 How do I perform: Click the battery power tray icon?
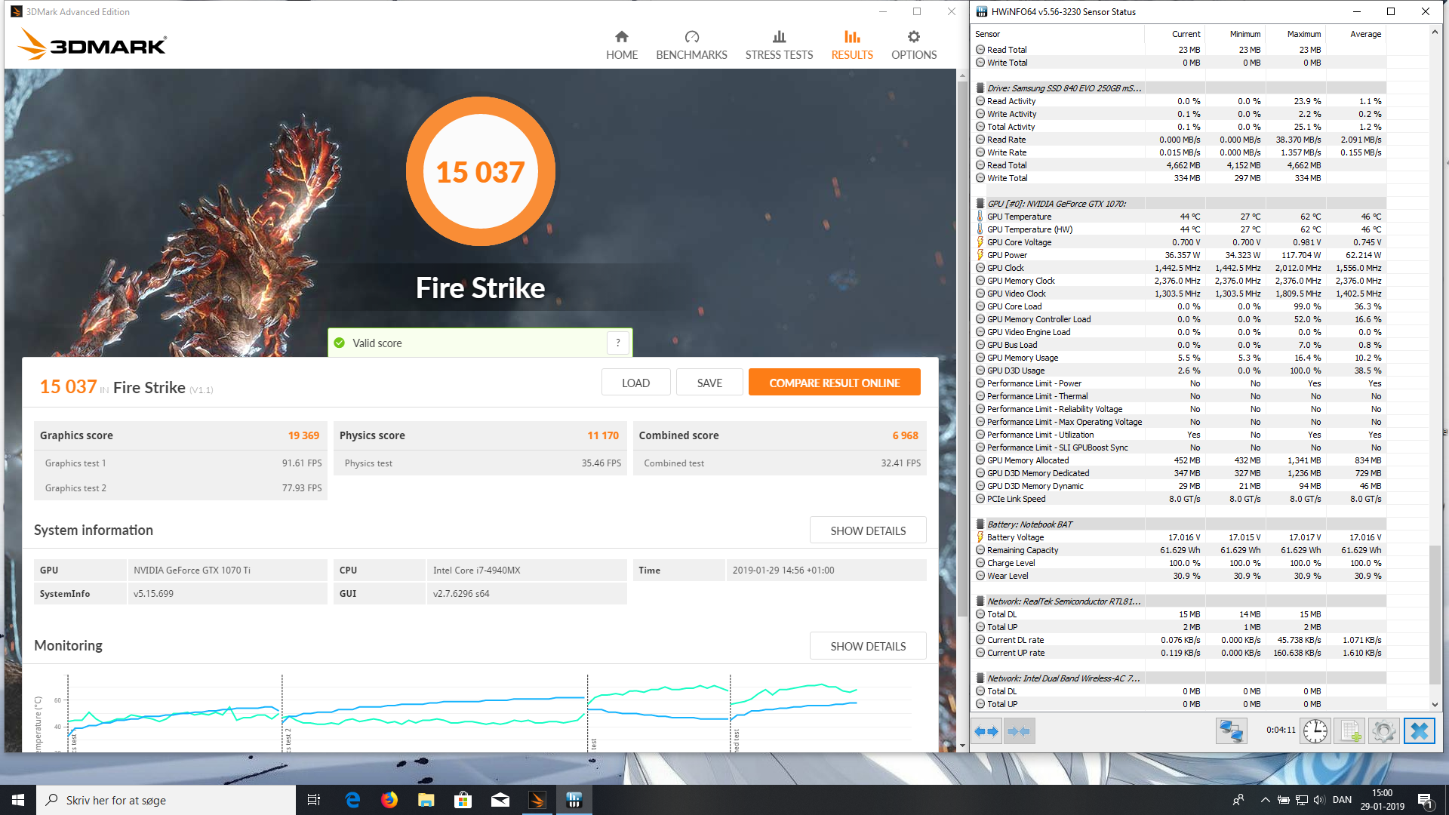1283,800
